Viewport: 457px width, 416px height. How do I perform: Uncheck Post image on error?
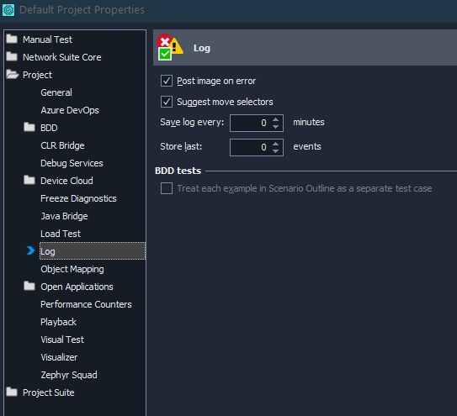click(x=167, y=81)
